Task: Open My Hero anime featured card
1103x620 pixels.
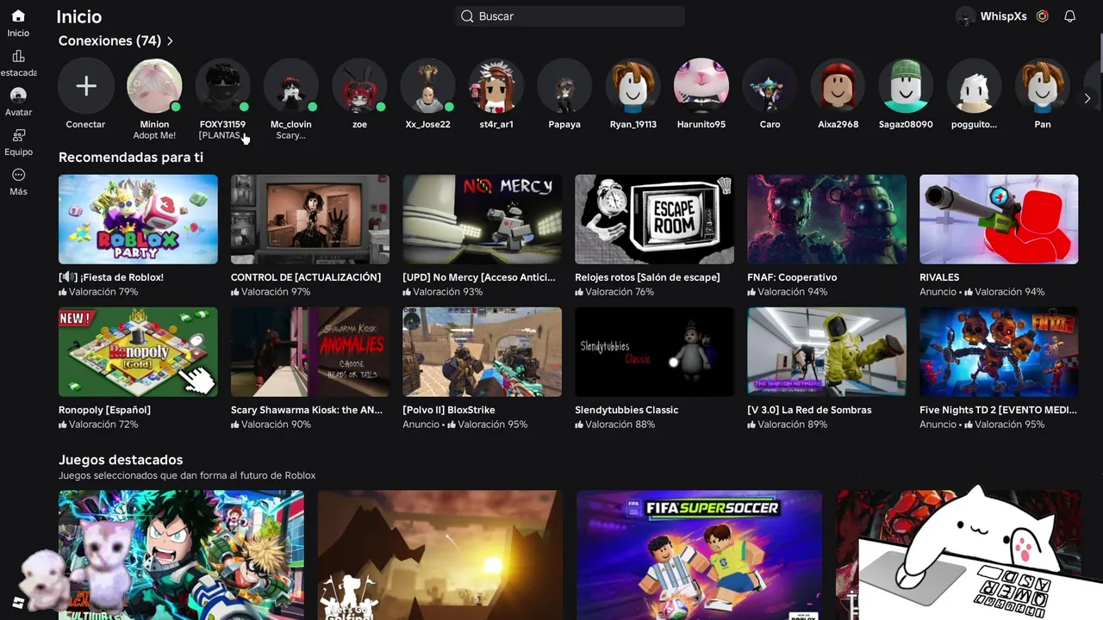Action: pos(181,555)
